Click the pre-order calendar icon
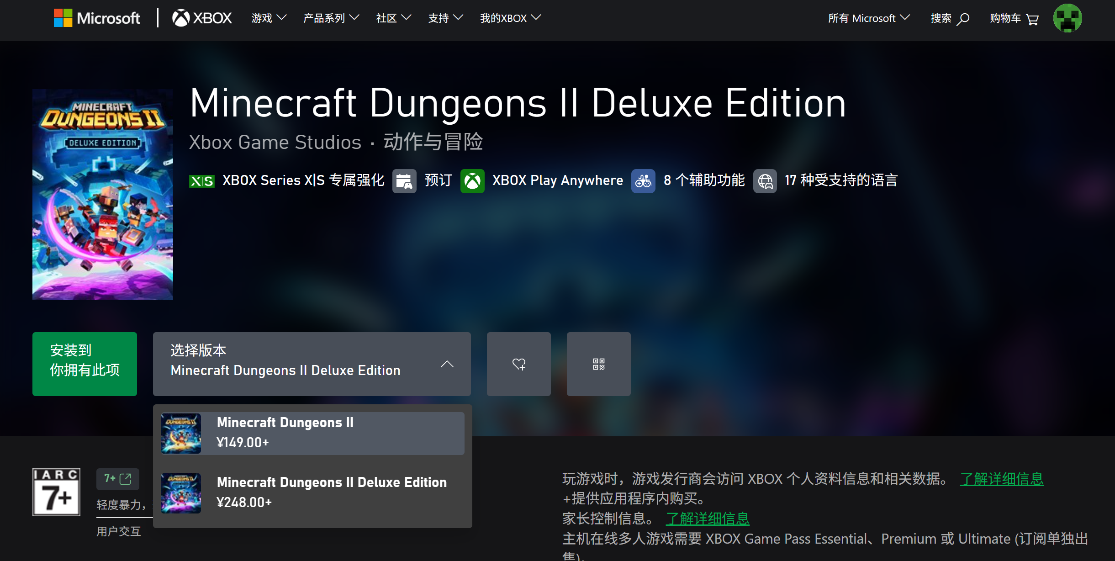The image size is (1115, 561). pos(404,181)
